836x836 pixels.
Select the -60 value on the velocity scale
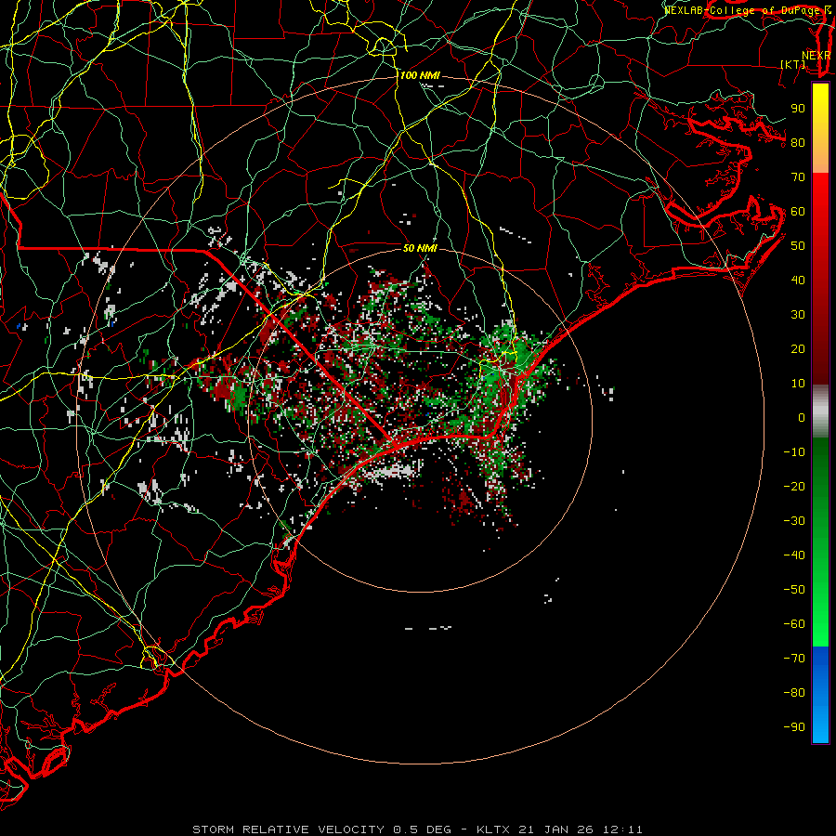point(794,624)
